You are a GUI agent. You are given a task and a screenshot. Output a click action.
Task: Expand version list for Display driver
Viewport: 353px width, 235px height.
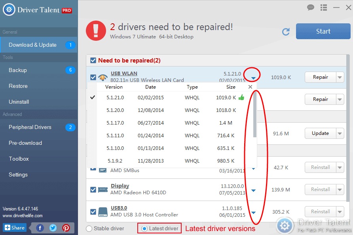[x=253, y=190]
